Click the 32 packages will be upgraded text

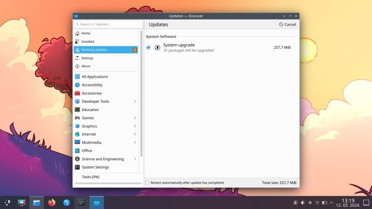click(188, 50)
